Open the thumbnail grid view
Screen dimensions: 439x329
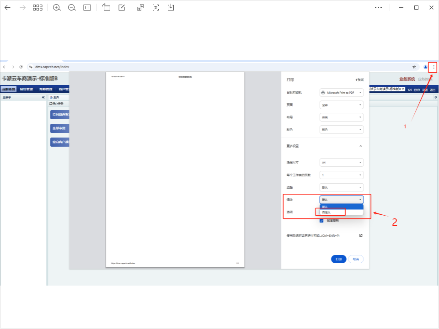coord(37,8)
